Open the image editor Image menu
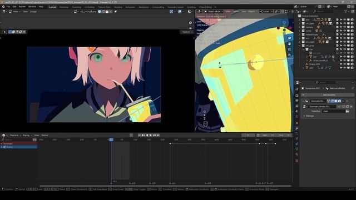The width and height of the screenshot is (356, 200). click(x=33, y=12)
